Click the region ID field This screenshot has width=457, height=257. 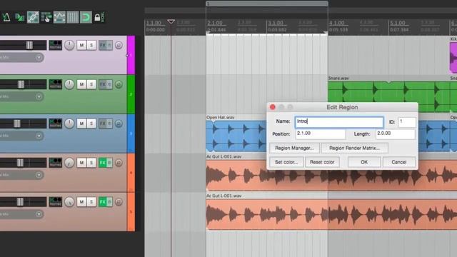point(407,122)
